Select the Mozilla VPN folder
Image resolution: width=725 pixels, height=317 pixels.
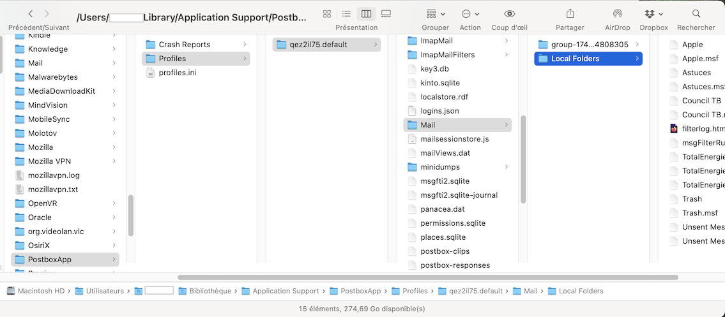[65, 161]
